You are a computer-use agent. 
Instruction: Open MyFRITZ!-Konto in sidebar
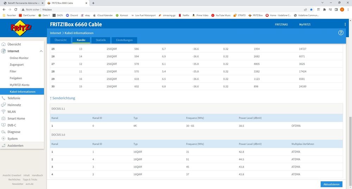[19, 85]
